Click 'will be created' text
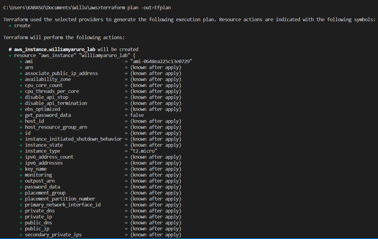Screen dimensions: 378x239 pyautogui.click(x=118, y=50)
